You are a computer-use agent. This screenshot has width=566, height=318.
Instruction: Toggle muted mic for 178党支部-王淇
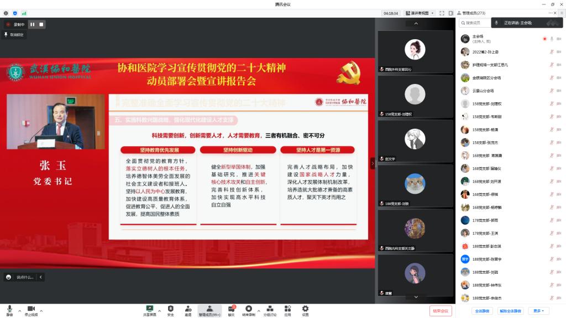point(552,234)
